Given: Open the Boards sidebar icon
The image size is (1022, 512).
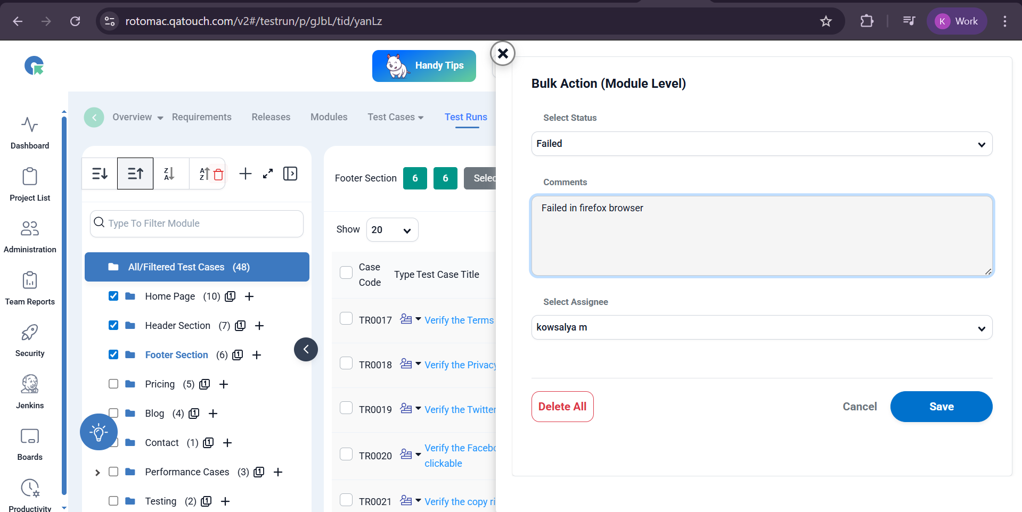Looking at the screenshot, I should click(x=30, y=443).
